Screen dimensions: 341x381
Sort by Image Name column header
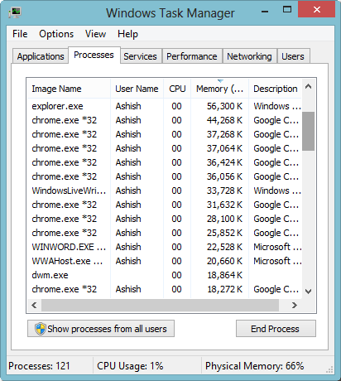[69, 89]
